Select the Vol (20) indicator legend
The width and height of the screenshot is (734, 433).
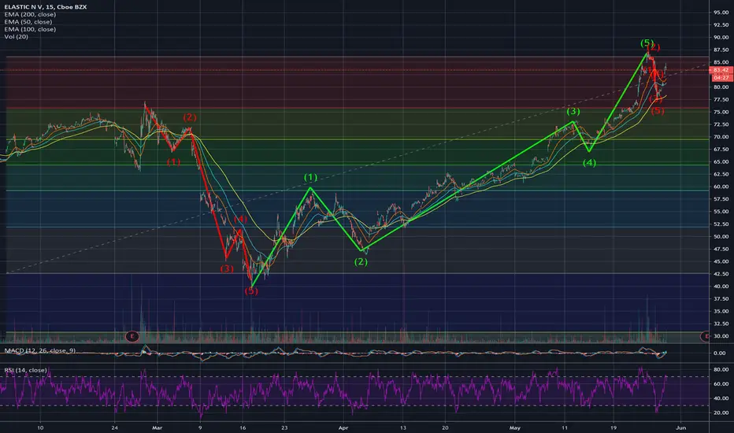17,36
